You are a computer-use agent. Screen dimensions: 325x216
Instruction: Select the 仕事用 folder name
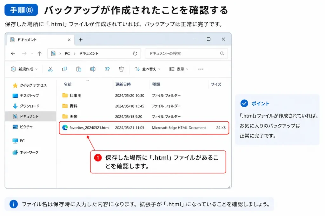(x=76, y=96)
